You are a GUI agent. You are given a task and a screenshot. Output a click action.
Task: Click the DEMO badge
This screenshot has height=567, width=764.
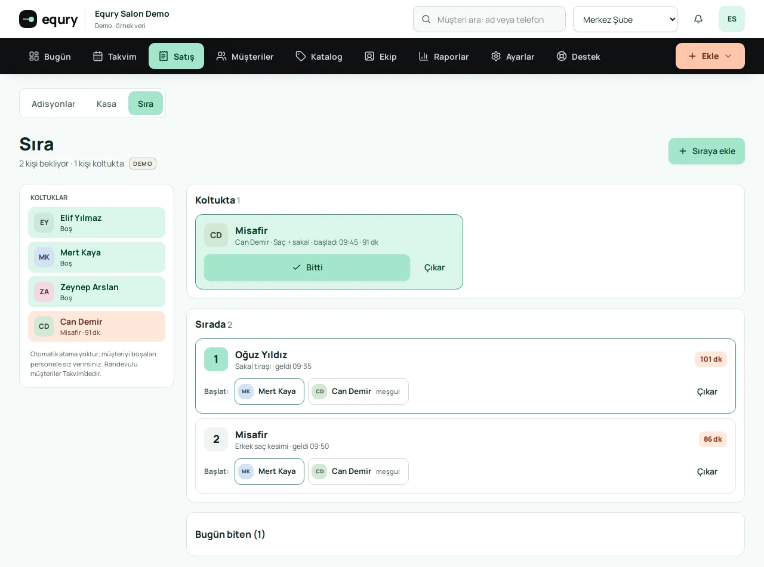click(143, 164)
